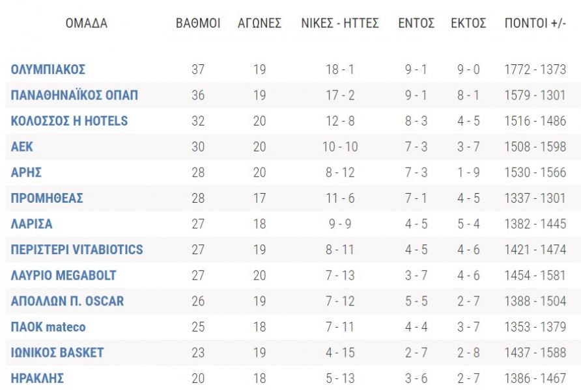
Task: Click the ΟΜΑΔΑ column header
Action: pyautogui.click(x=87, y=23)
